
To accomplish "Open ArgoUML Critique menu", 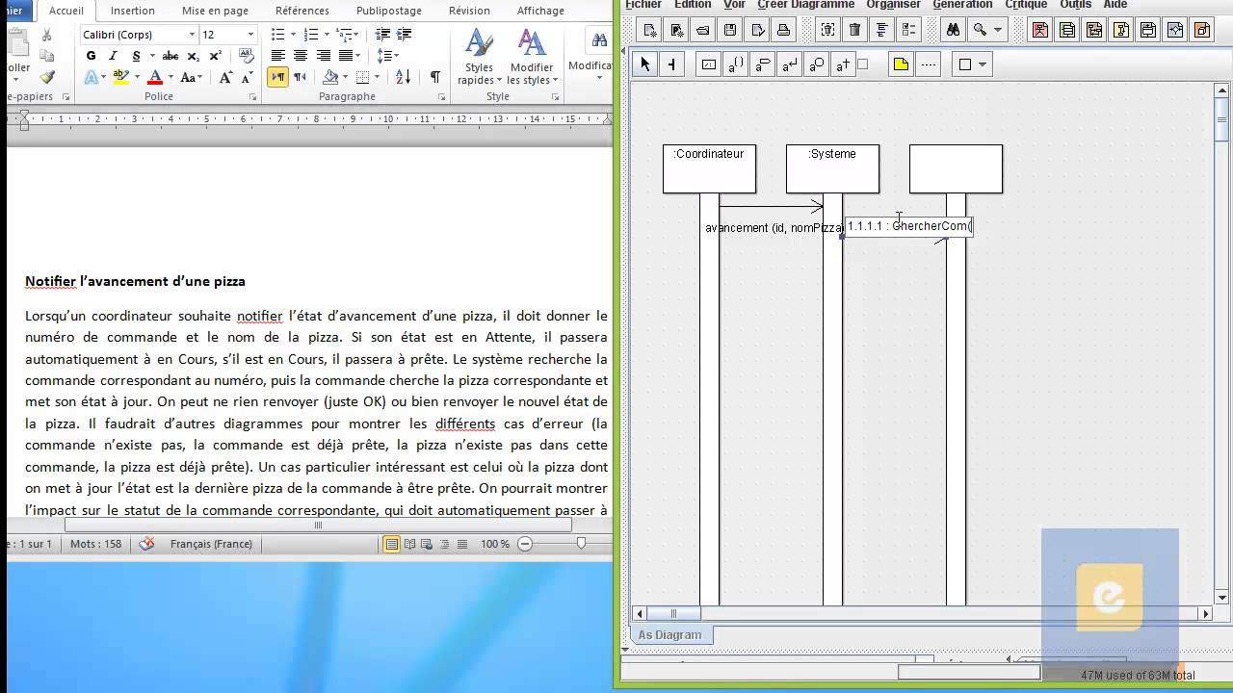I will [x=1026, y=5].
